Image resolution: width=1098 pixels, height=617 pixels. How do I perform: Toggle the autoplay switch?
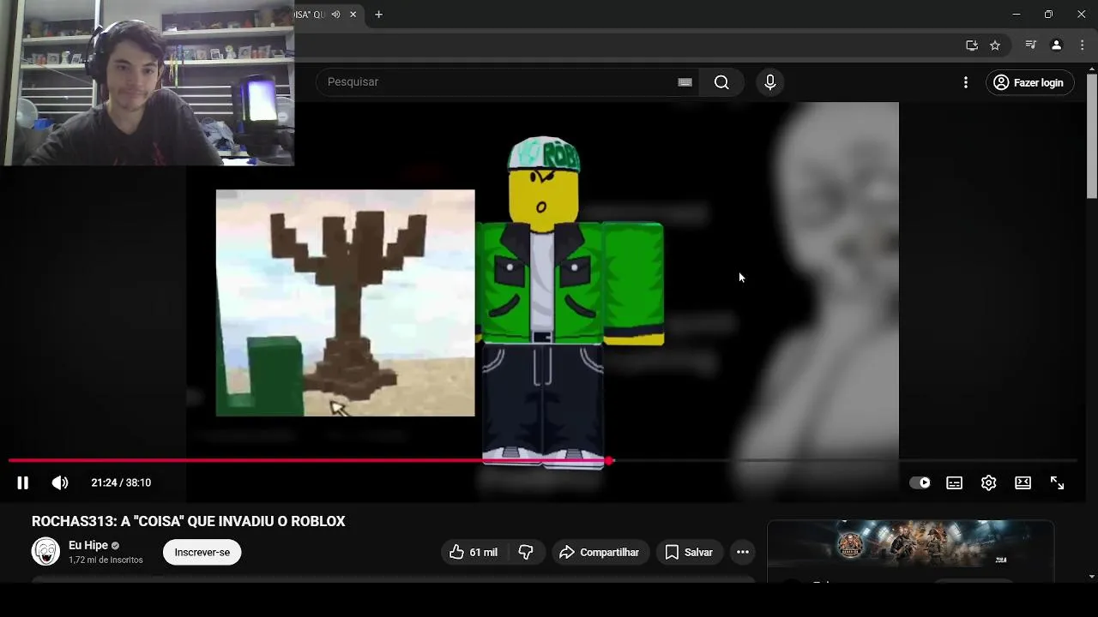coord(920,482)
